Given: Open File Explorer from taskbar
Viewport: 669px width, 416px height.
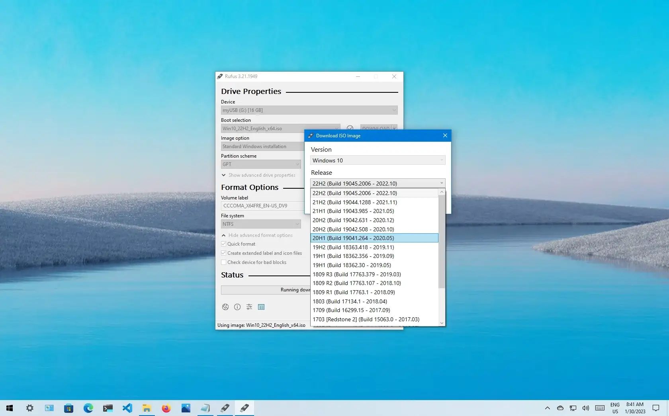Looking at the screenshot, I should [x=147, y=408].
